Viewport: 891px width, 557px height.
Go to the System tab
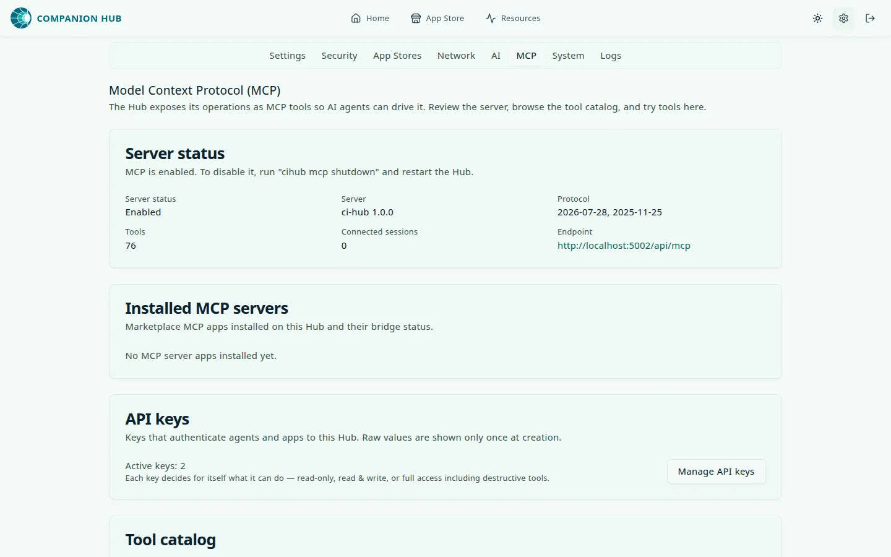[568, 56]
